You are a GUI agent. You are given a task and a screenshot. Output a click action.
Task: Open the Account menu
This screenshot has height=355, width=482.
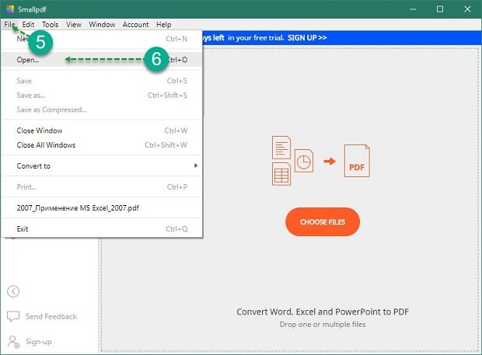[135, 25]
